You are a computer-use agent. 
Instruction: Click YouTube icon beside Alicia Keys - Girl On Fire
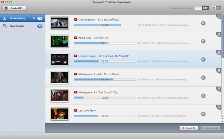pos(76,38)
